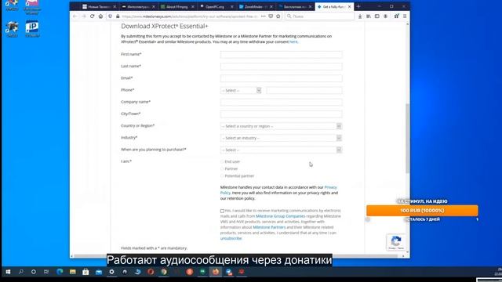Open the withdraw consent 'here' link
This screenshot has height=282, width=502.
[293, 42]
